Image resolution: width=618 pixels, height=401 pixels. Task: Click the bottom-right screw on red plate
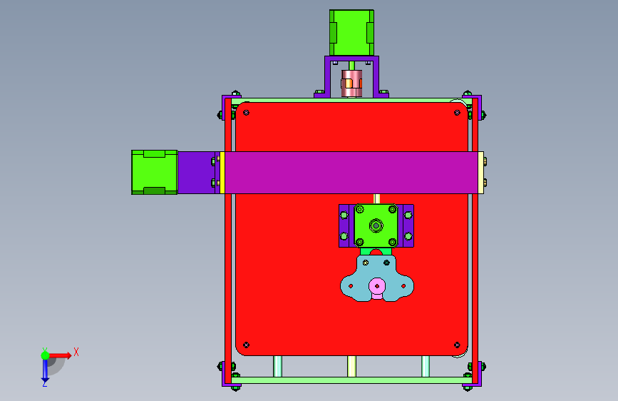(457, 345)
